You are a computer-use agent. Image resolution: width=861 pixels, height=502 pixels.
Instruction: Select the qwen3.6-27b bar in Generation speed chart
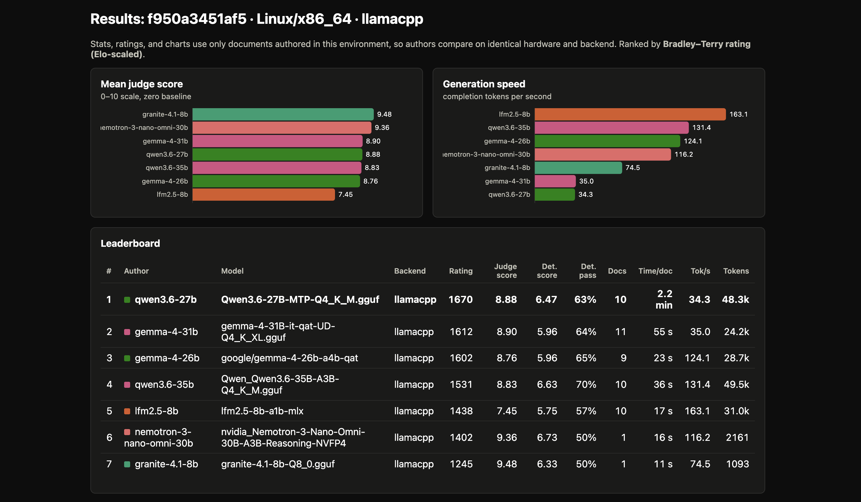click(x=555, y=194)
